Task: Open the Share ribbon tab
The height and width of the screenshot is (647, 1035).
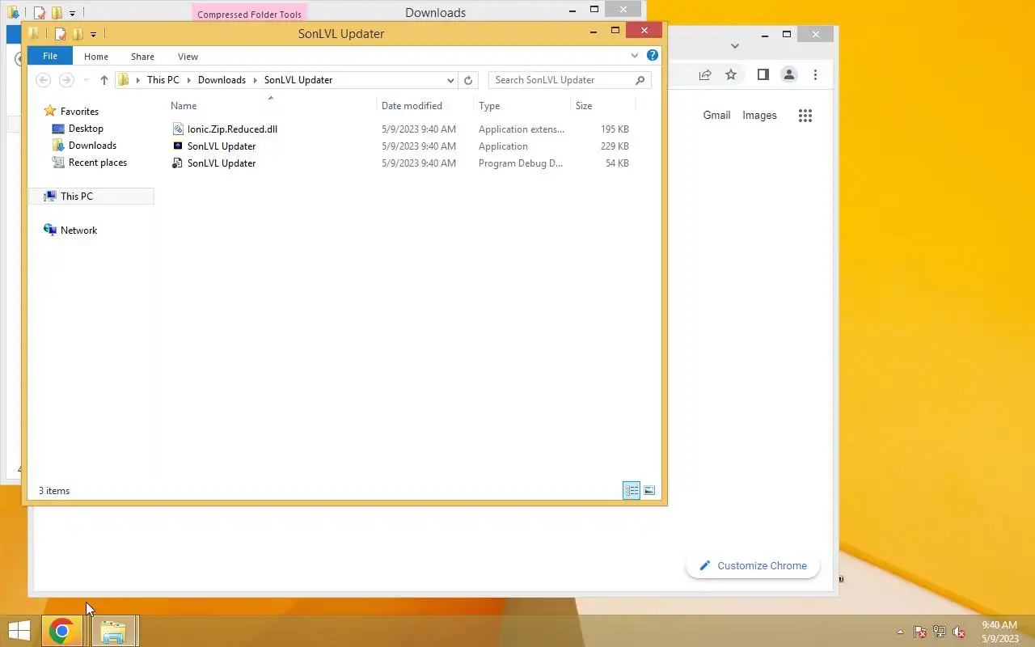Action: coord(142,57)
